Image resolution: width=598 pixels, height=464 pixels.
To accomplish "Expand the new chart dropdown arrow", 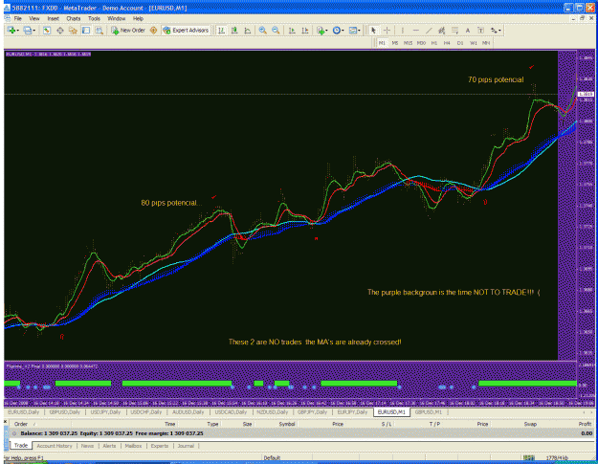I will (x=18, y=31).
